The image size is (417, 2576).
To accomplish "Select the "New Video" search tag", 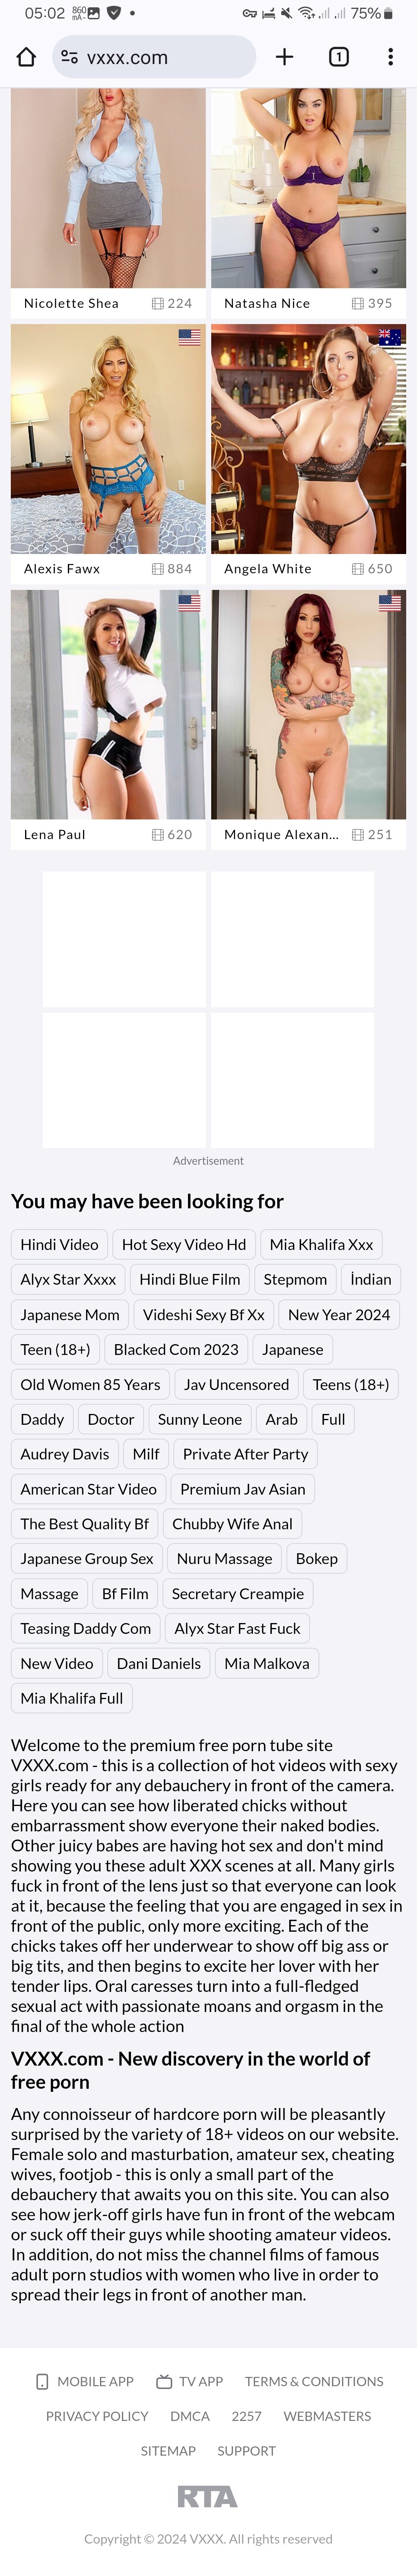I will (x=57, y=1663).
